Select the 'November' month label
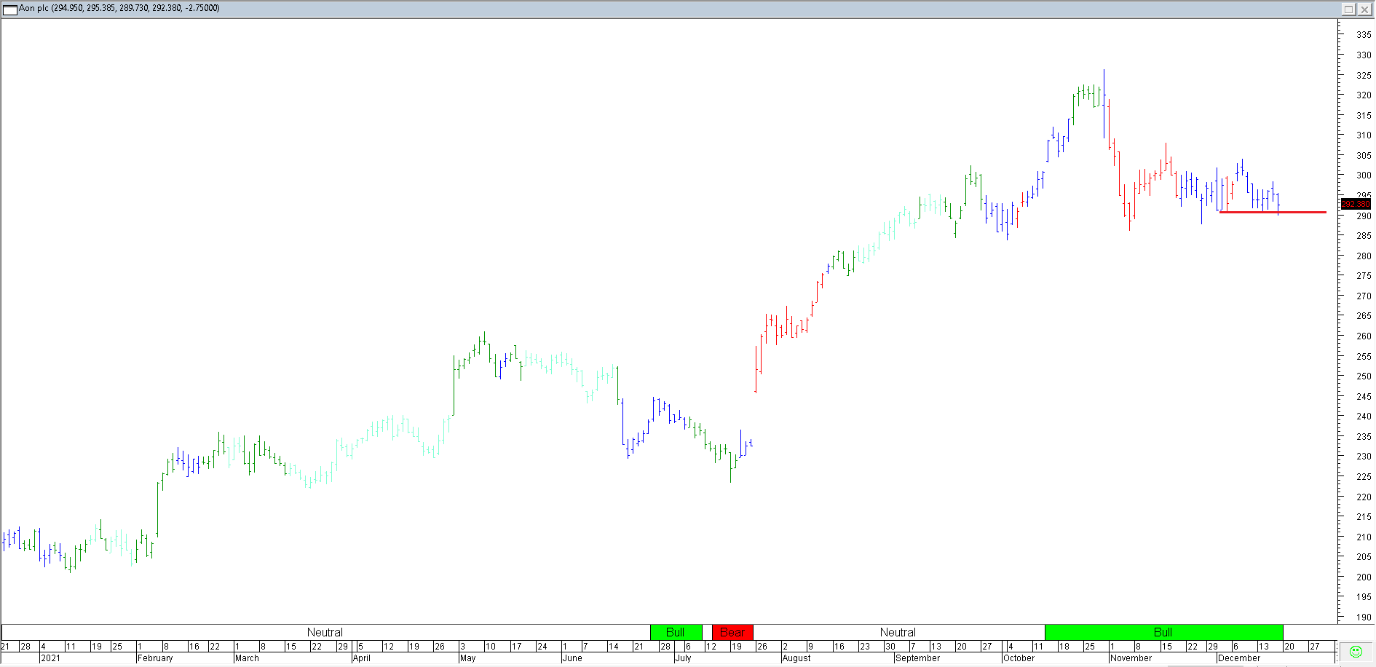This screenshot has width=1376, height=667. tap(1131, 658)
